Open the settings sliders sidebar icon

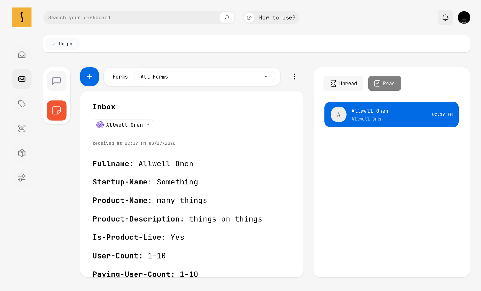pyautogui.click(x=22, y=177)
